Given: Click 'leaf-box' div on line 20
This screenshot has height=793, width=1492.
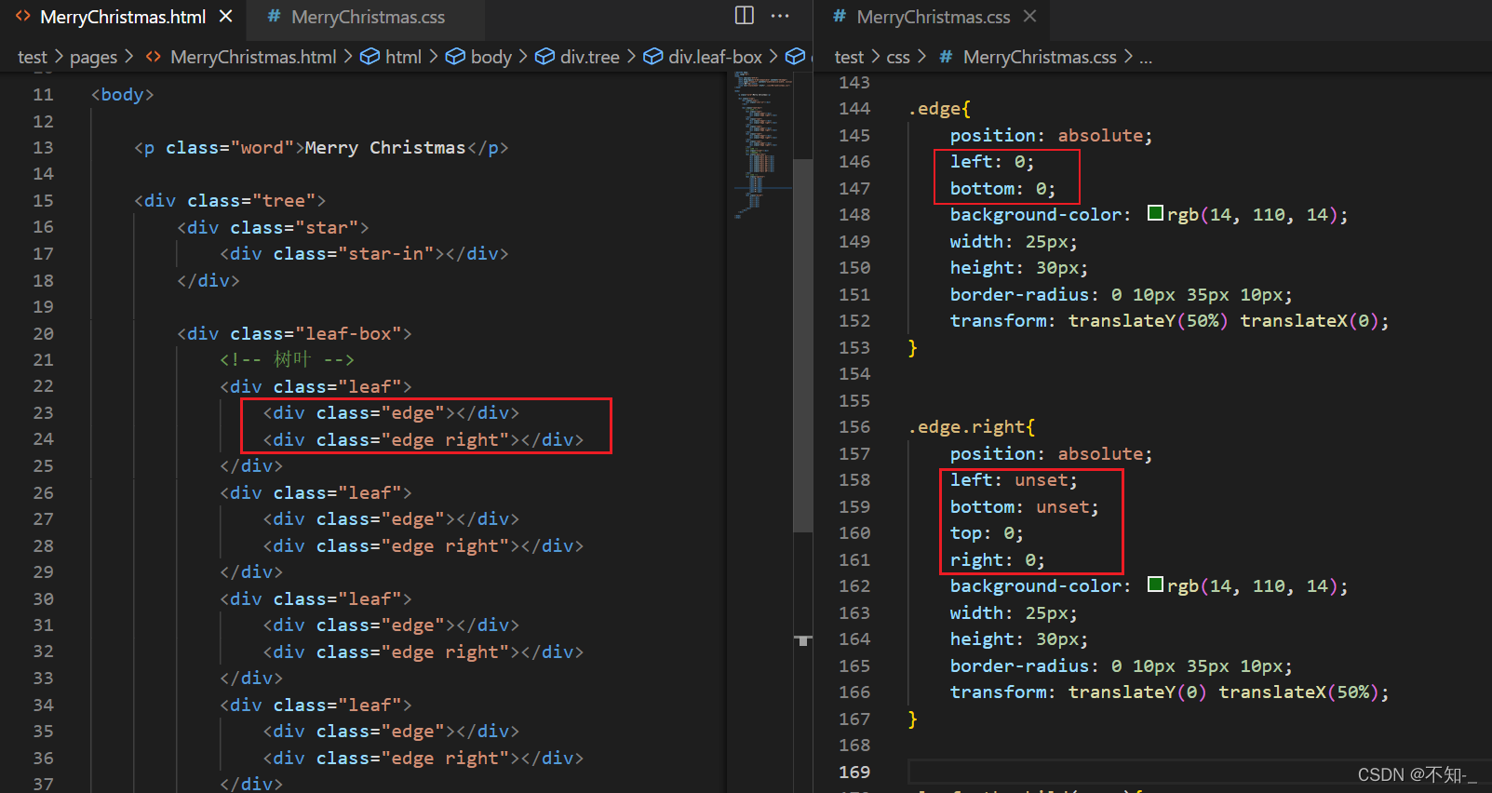Looking at the screenshot, I should pyautogui.click(x=294, y=333).
